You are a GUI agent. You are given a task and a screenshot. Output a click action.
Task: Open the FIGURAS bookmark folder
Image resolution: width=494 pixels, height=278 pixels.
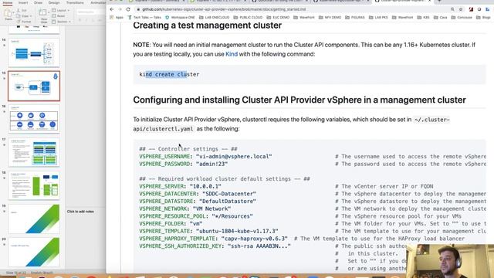click(x=355, y=18)
